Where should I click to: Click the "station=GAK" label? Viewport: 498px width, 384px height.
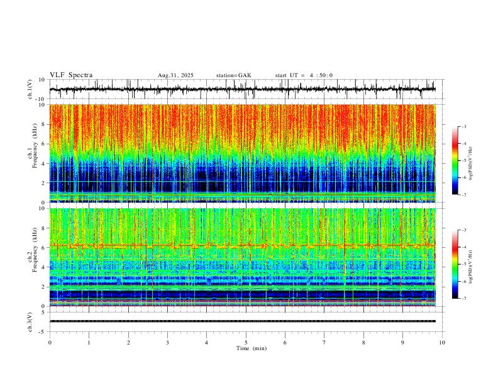233,75
